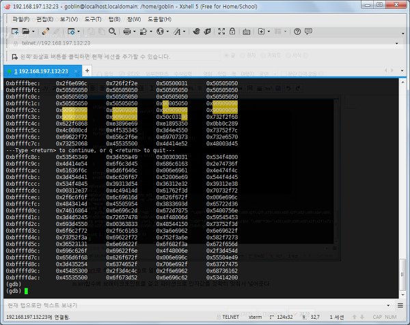Click the Help question mark icon
This screenshot has height=325, width=410.
[297, 31]
